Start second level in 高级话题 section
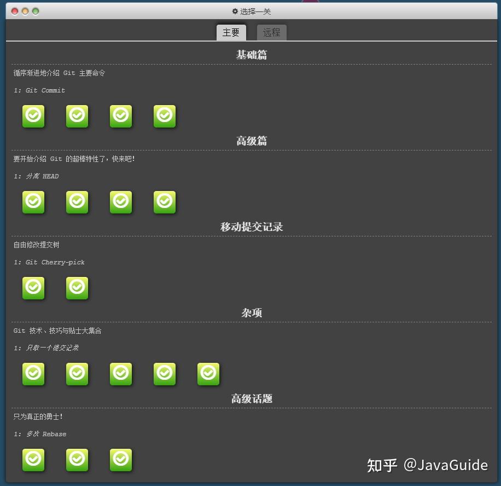 point(77,460)
